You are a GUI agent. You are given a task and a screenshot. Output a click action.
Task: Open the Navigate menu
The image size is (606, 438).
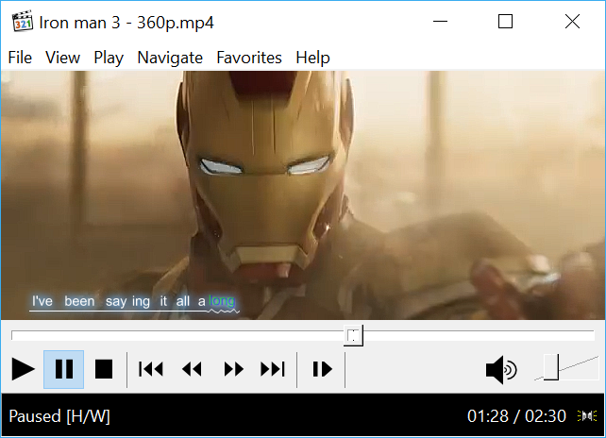click(x=170, y=58)
